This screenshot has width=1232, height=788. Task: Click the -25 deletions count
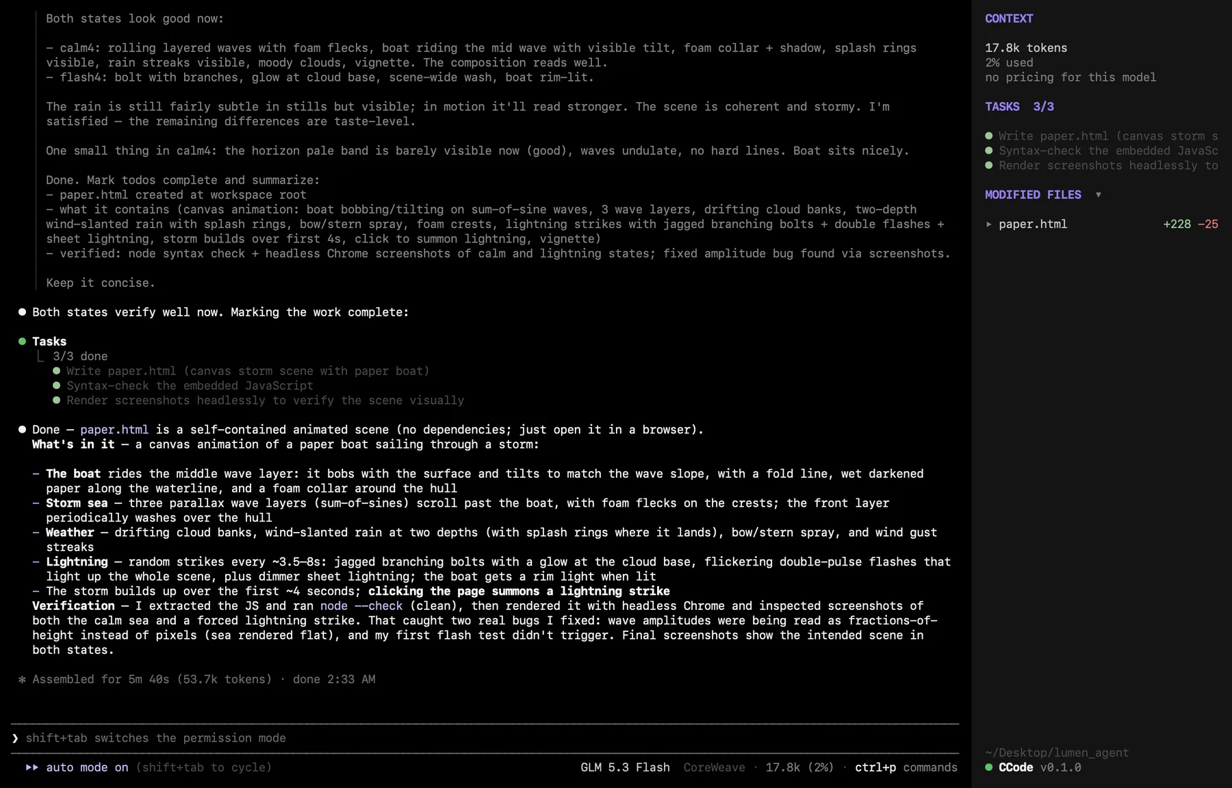1208,225
